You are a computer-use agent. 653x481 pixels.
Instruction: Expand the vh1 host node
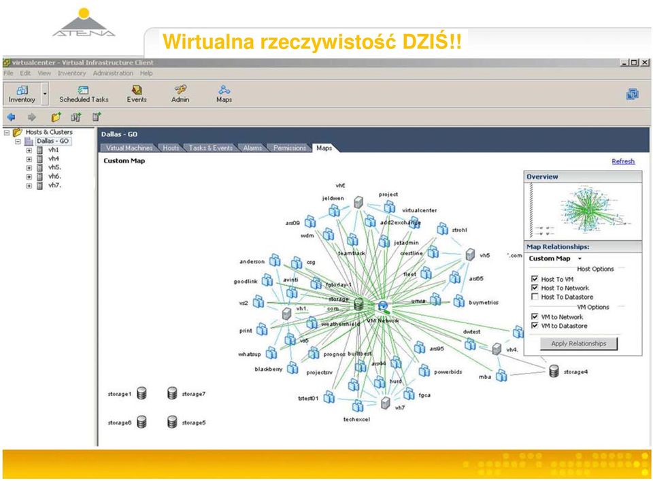pos(29,150)
